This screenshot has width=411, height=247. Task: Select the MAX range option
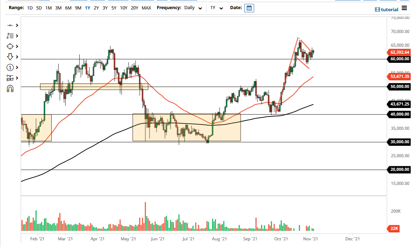146,7
